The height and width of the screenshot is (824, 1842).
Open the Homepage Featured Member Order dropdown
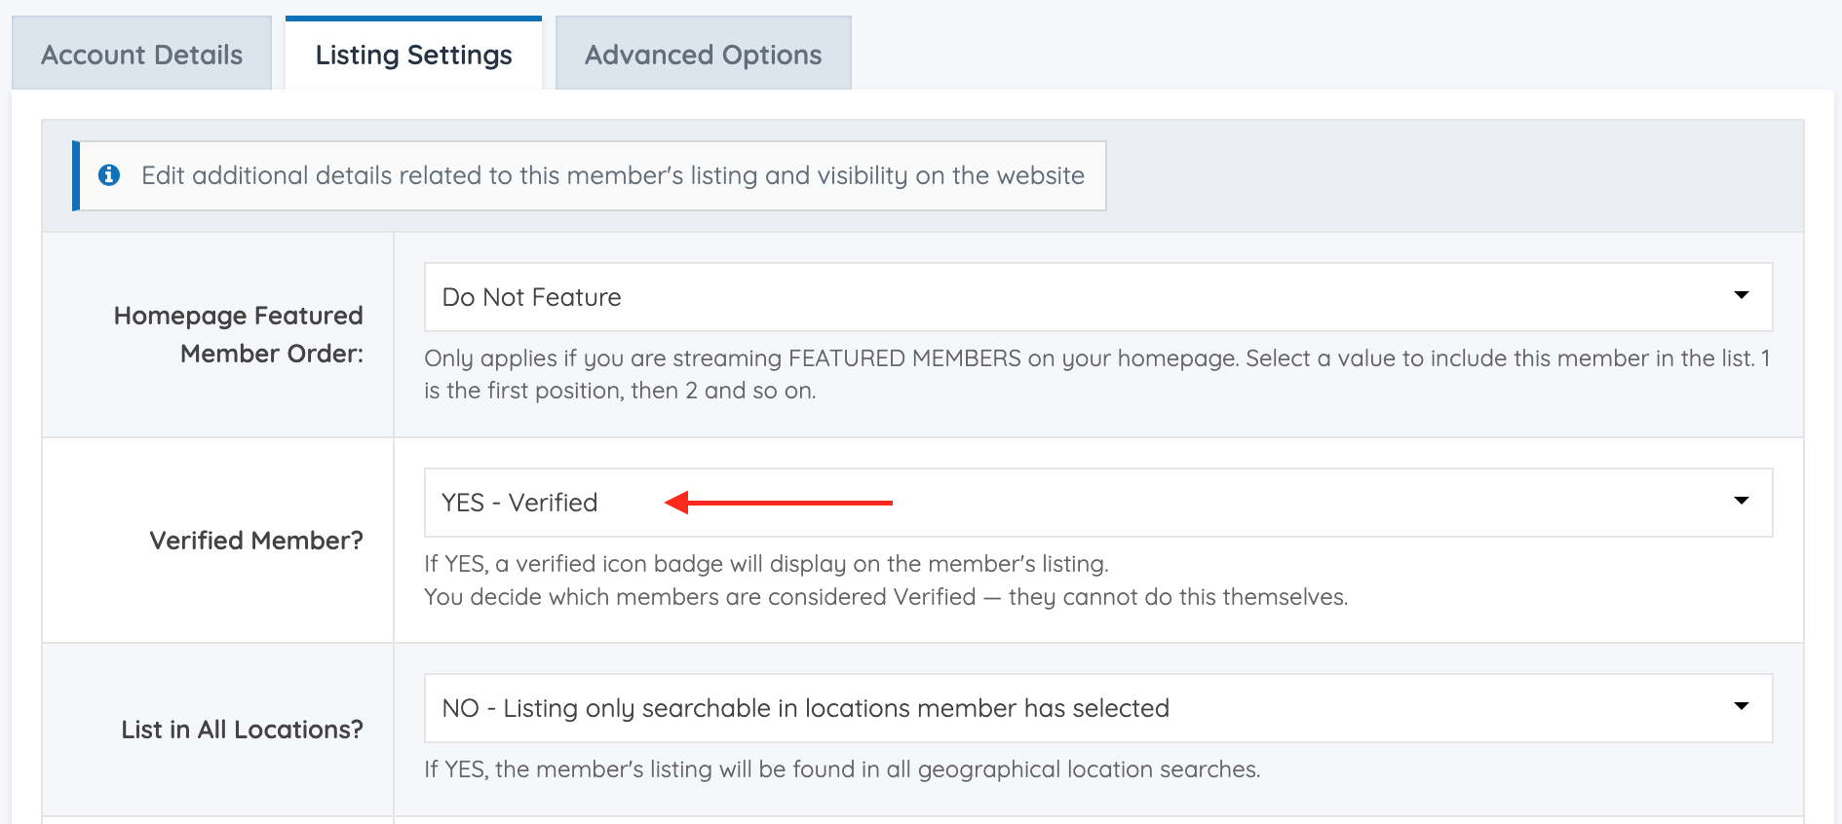pos(1096,297)
